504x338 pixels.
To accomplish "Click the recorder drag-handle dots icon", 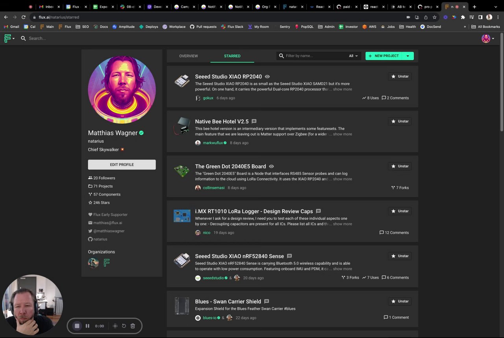I will point(115,326).
